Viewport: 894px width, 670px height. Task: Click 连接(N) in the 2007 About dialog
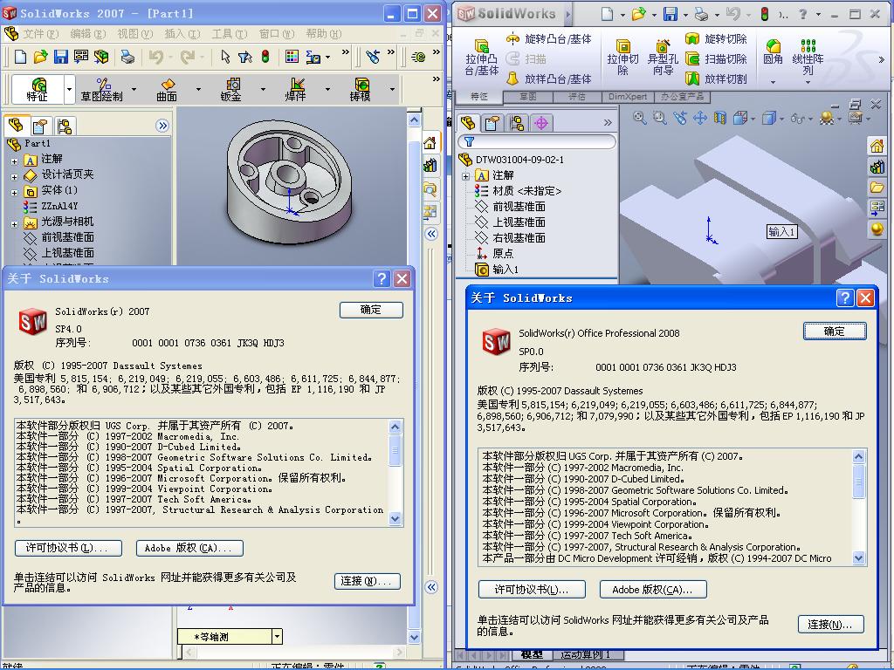368,581
